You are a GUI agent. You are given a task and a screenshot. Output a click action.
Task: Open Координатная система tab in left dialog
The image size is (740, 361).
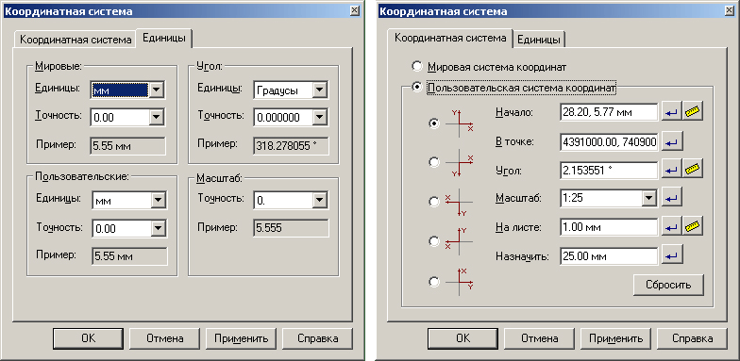(76, 40)
